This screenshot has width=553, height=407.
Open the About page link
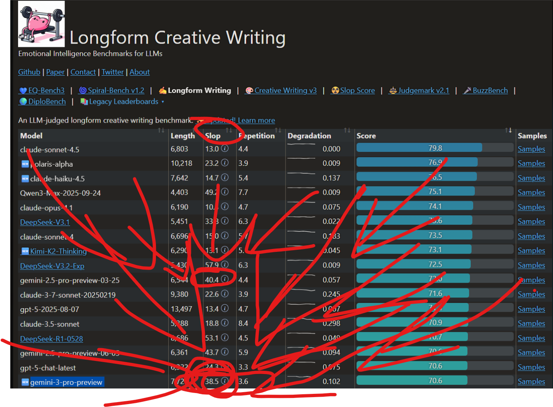click(x=140, y=72)
